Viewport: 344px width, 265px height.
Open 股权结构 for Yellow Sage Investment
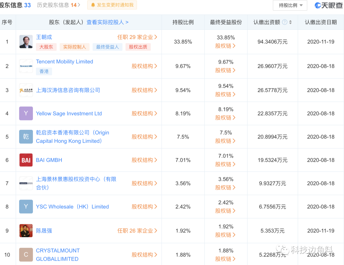pos(144,113)
